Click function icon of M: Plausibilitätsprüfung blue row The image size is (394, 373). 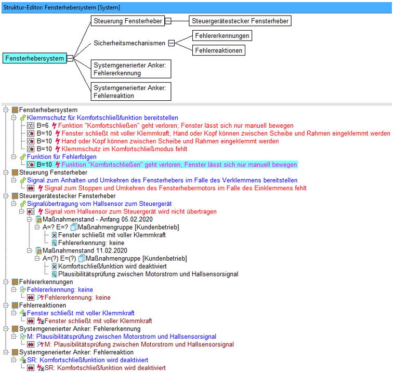23,337
